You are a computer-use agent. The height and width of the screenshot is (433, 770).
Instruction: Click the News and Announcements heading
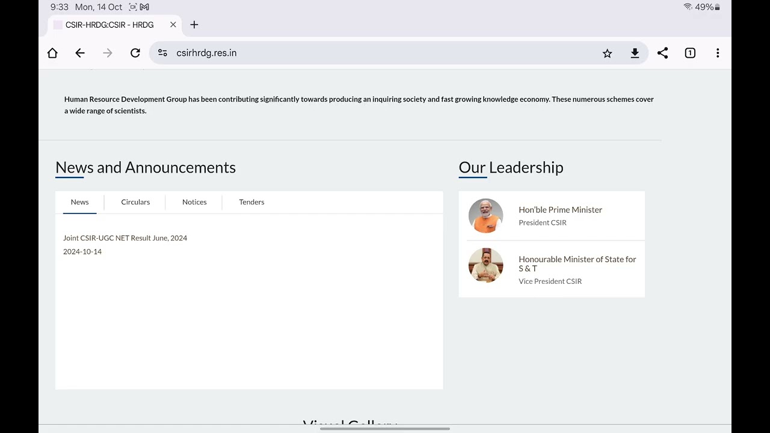pyautogui.click(x=146, y=167)
